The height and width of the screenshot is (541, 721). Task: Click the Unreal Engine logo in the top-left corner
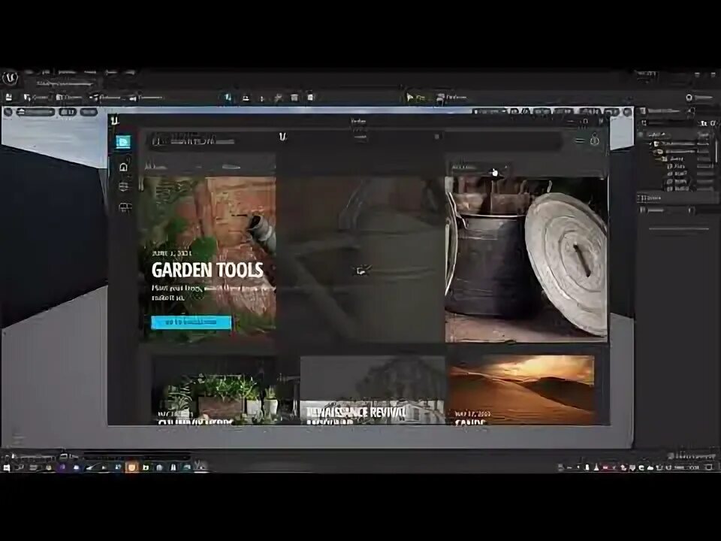coord(10,78)
